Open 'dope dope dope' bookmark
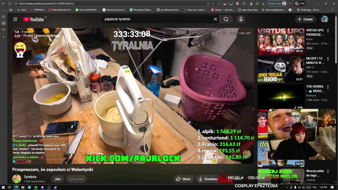 click(248, 10)
